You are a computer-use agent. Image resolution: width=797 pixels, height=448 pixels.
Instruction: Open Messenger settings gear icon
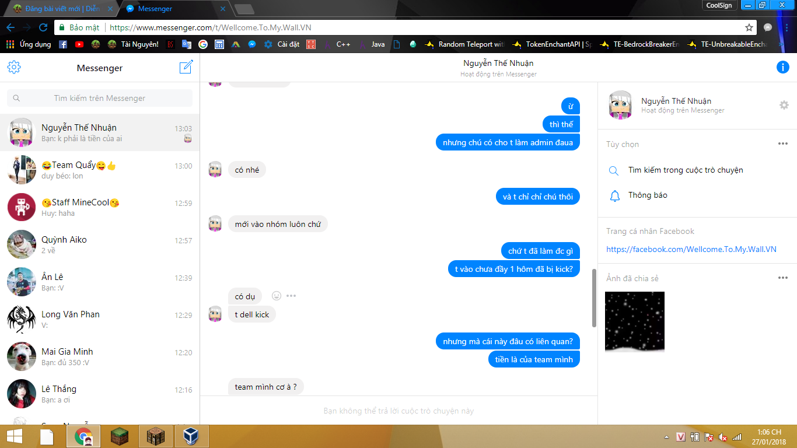click(x=14, y=68)
